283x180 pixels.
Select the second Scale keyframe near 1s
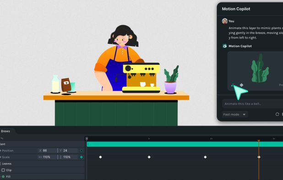tap(149, 157)
